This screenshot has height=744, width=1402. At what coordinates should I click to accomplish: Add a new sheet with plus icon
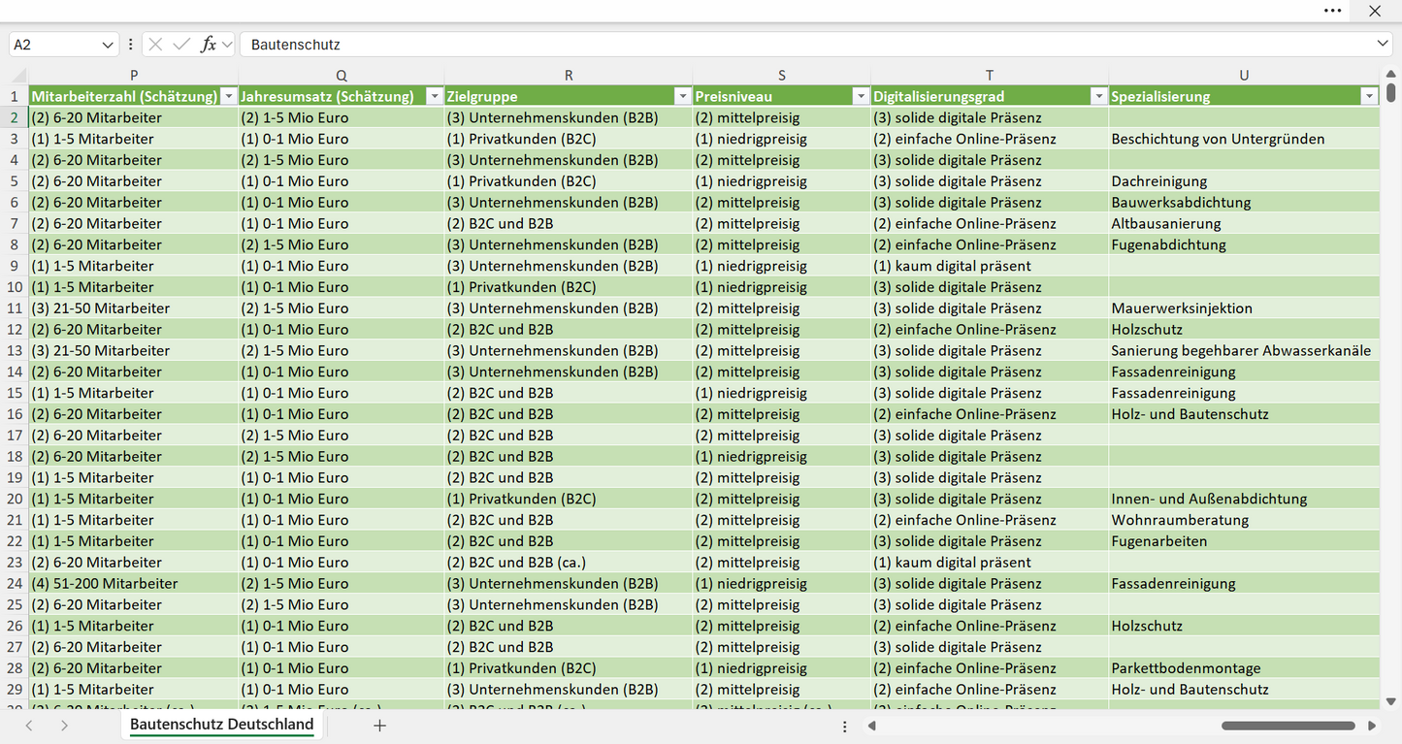click(379, 726)
